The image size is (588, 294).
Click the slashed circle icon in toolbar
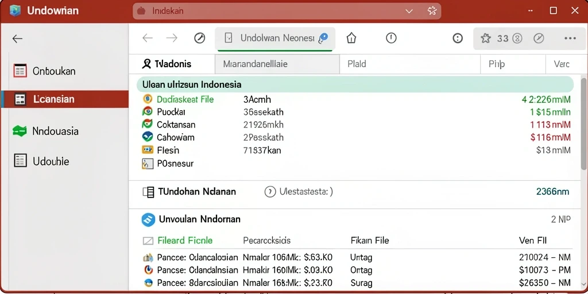(x=539, y=38)
